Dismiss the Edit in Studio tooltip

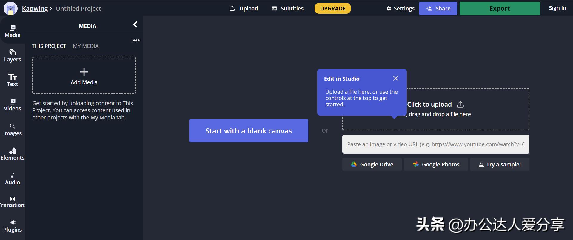[x=395, y=78]
